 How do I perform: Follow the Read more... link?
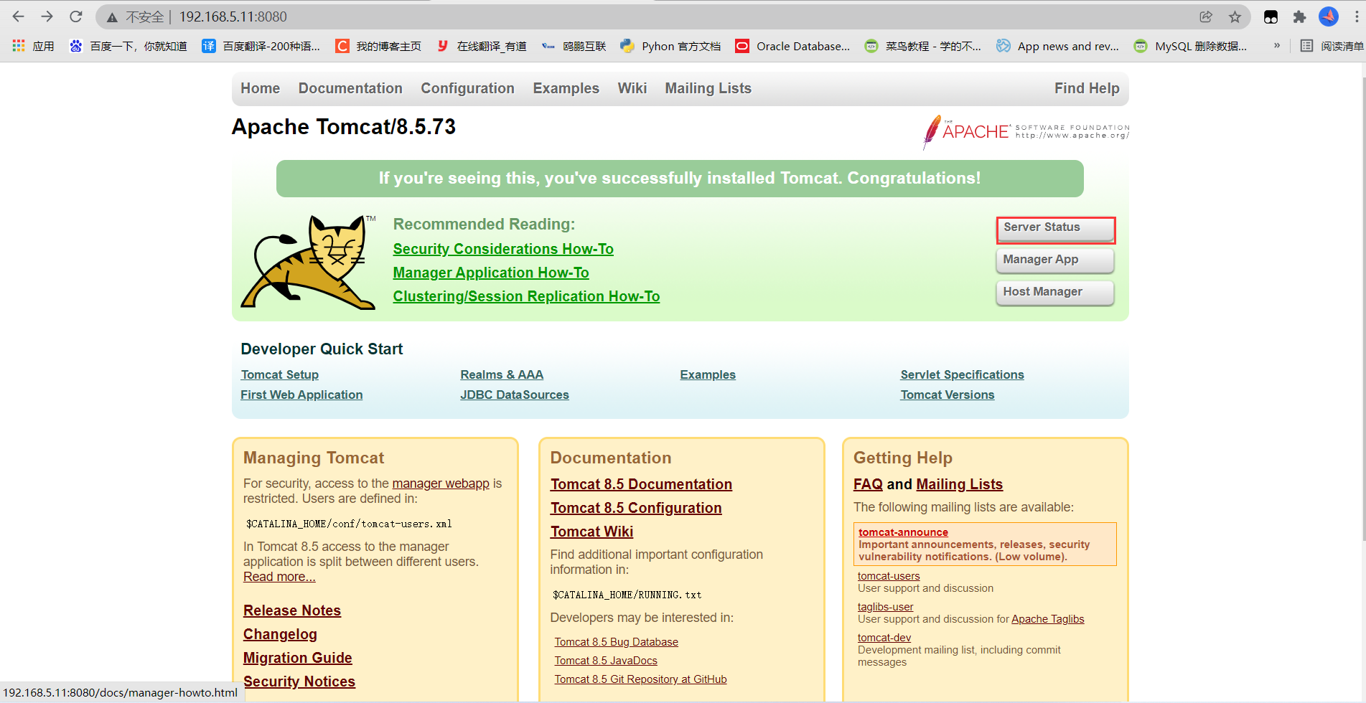pos(279,577)
